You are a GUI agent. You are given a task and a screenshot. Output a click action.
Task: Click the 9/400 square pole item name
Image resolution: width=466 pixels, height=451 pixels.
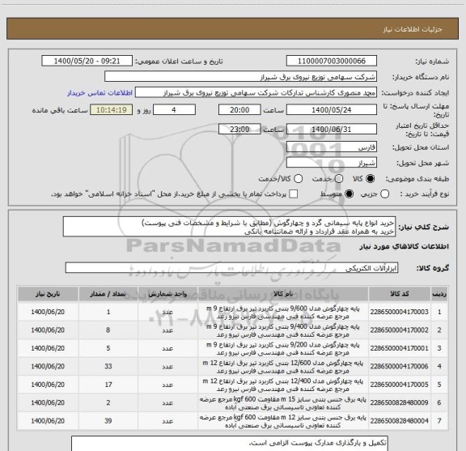[x=283, y=330]
